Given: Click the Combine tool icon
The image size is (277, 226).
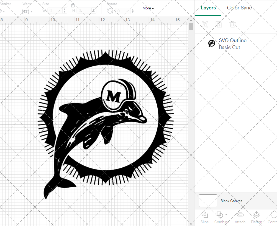Looking at the screenshot, I should [220, 215].
